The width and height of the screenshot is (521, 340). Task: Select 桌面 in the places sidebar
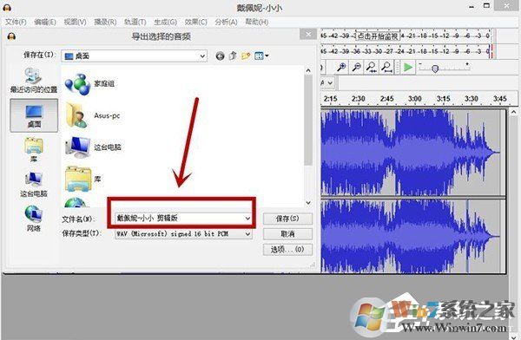(x=34, y=115)
